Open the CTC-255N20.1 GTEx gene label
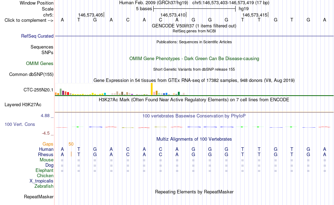Viewport: 334px width, 205px height. coord(38,90)
